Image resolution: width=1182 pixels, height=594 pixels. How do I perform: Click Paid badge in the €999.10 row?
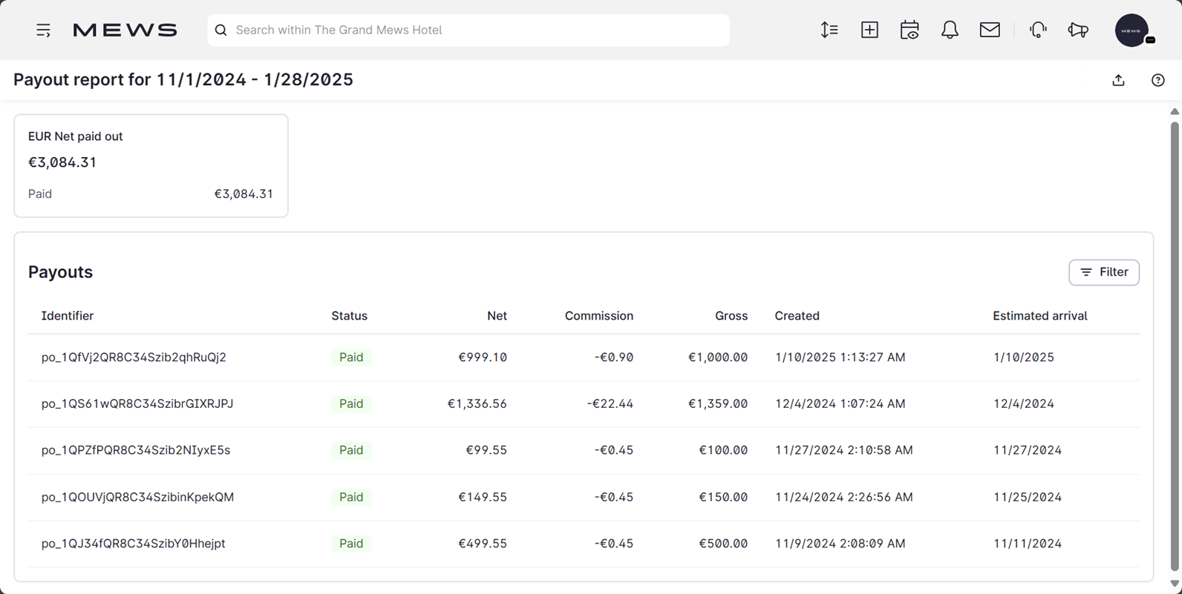point(351,357)
